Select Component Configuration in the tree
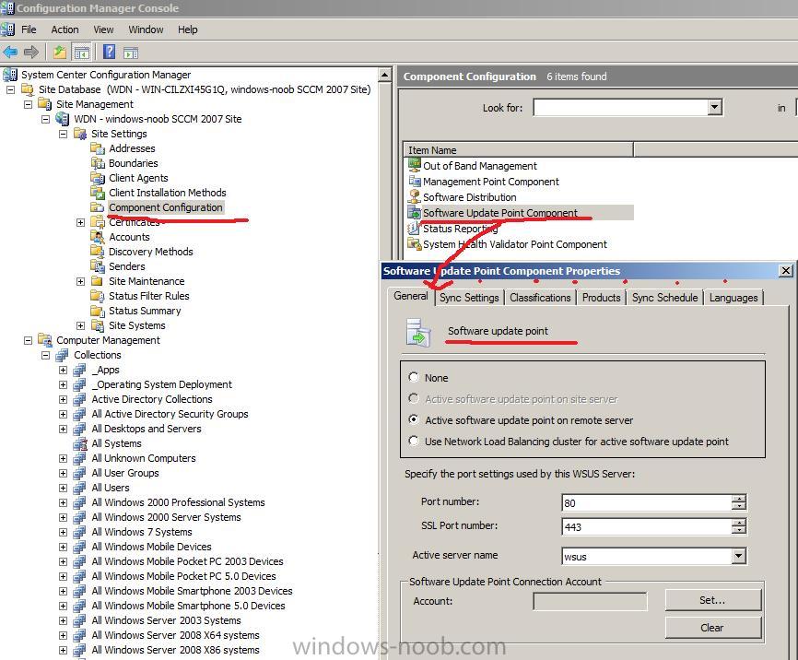This screenshot has height=660, width=798. (165, 207)
